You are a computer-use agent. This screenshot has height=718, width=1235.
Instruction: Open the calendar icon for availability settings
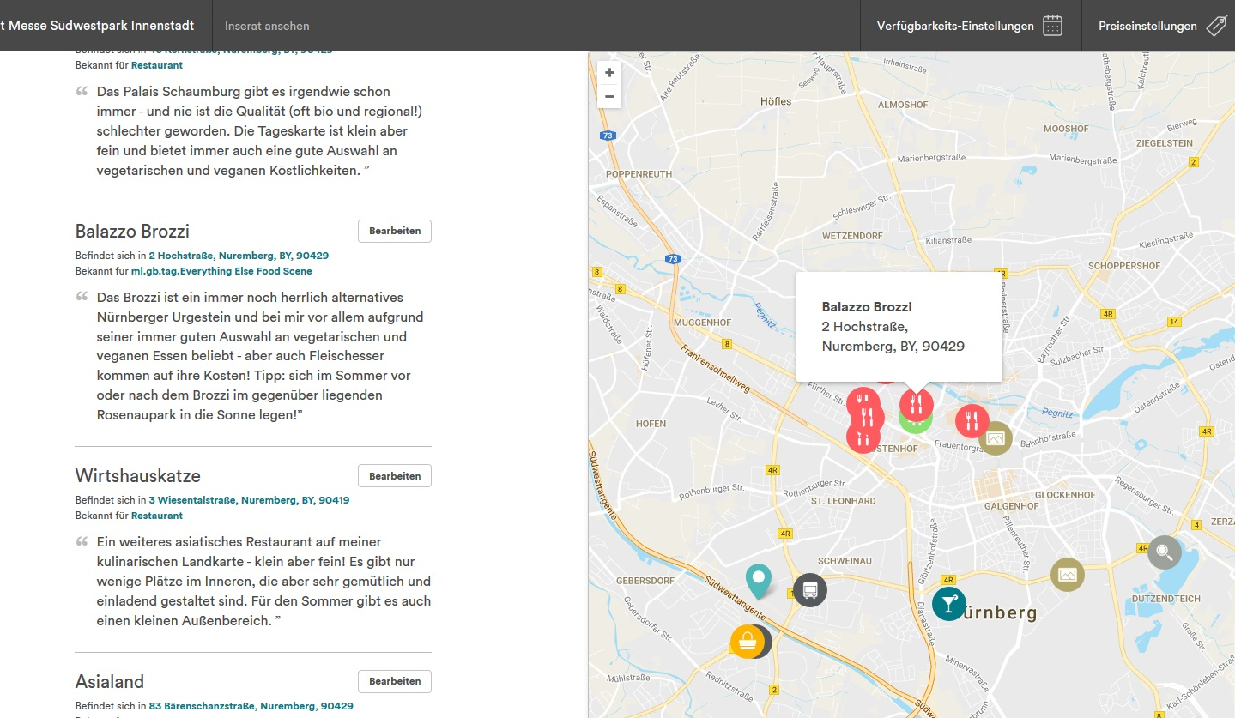[x=1052, y=26]
